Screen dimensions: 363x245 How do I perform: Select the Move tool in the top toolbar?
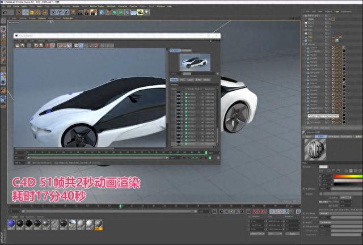click(x=26, y=12)
